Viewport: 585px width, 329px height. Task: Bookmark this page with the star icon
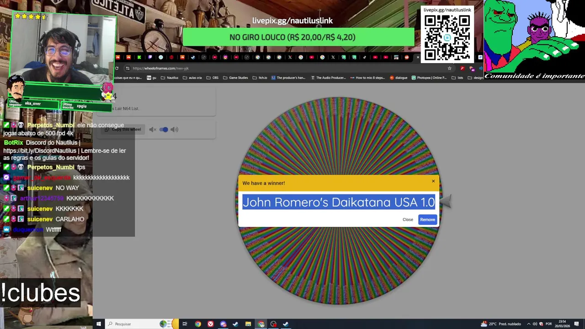(449, 69)
